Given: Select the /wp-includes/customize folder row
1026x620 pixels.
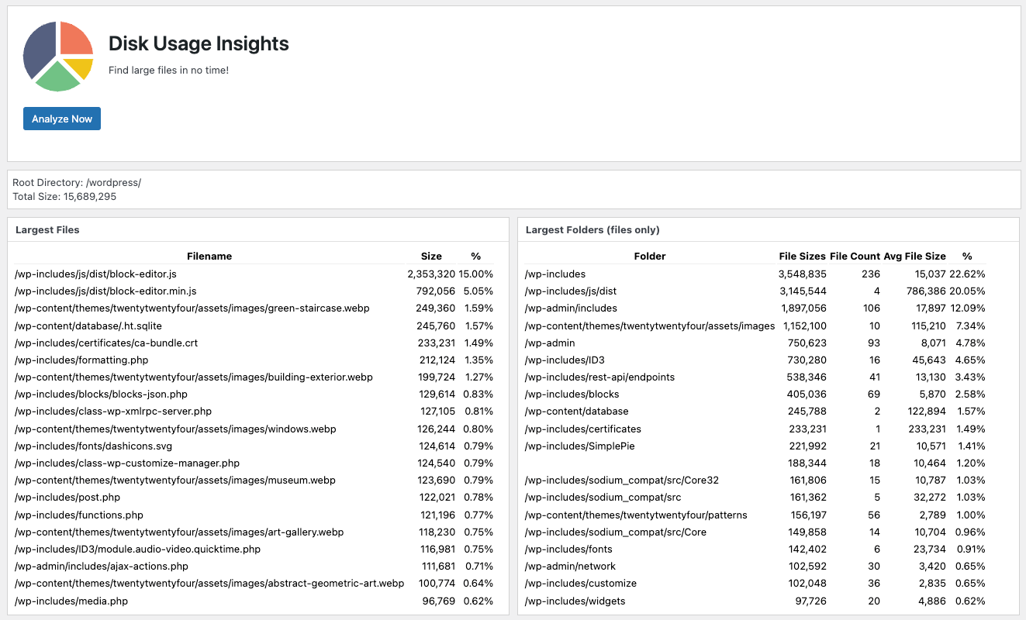Looking at the screenshot, I should (x=755, y=583).
